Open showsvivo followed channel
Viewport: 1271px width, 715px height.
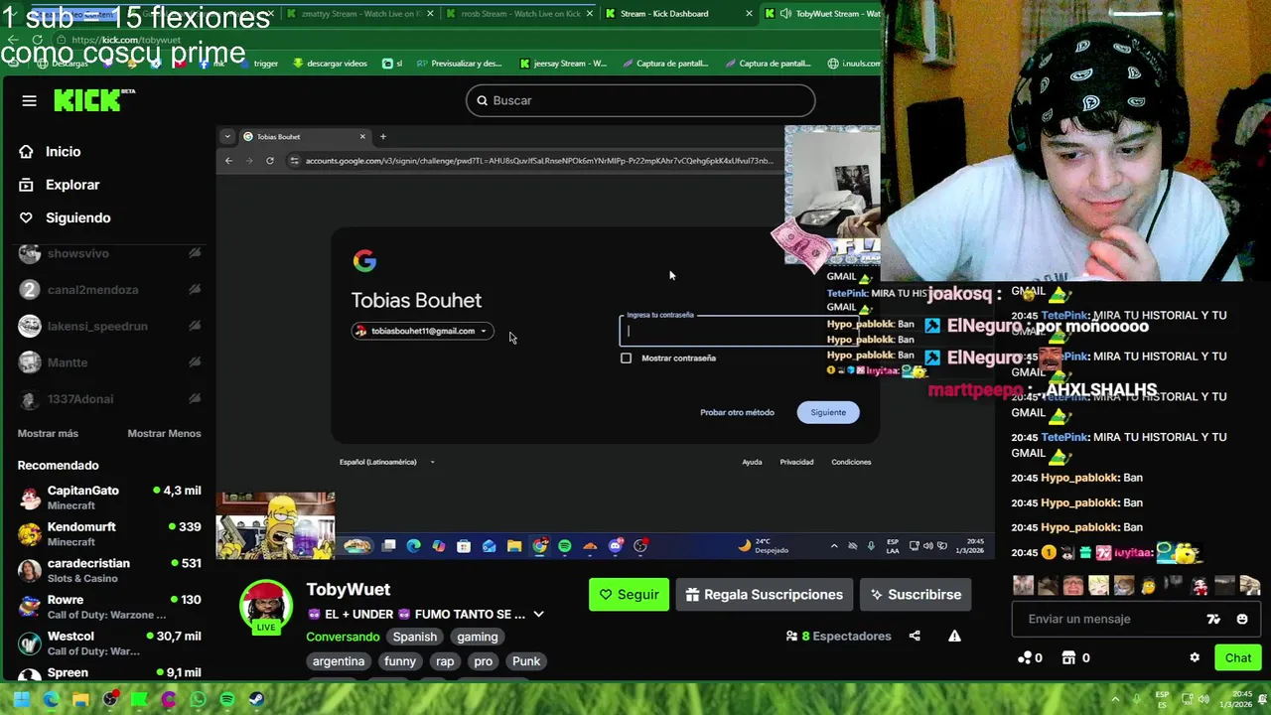109,253
